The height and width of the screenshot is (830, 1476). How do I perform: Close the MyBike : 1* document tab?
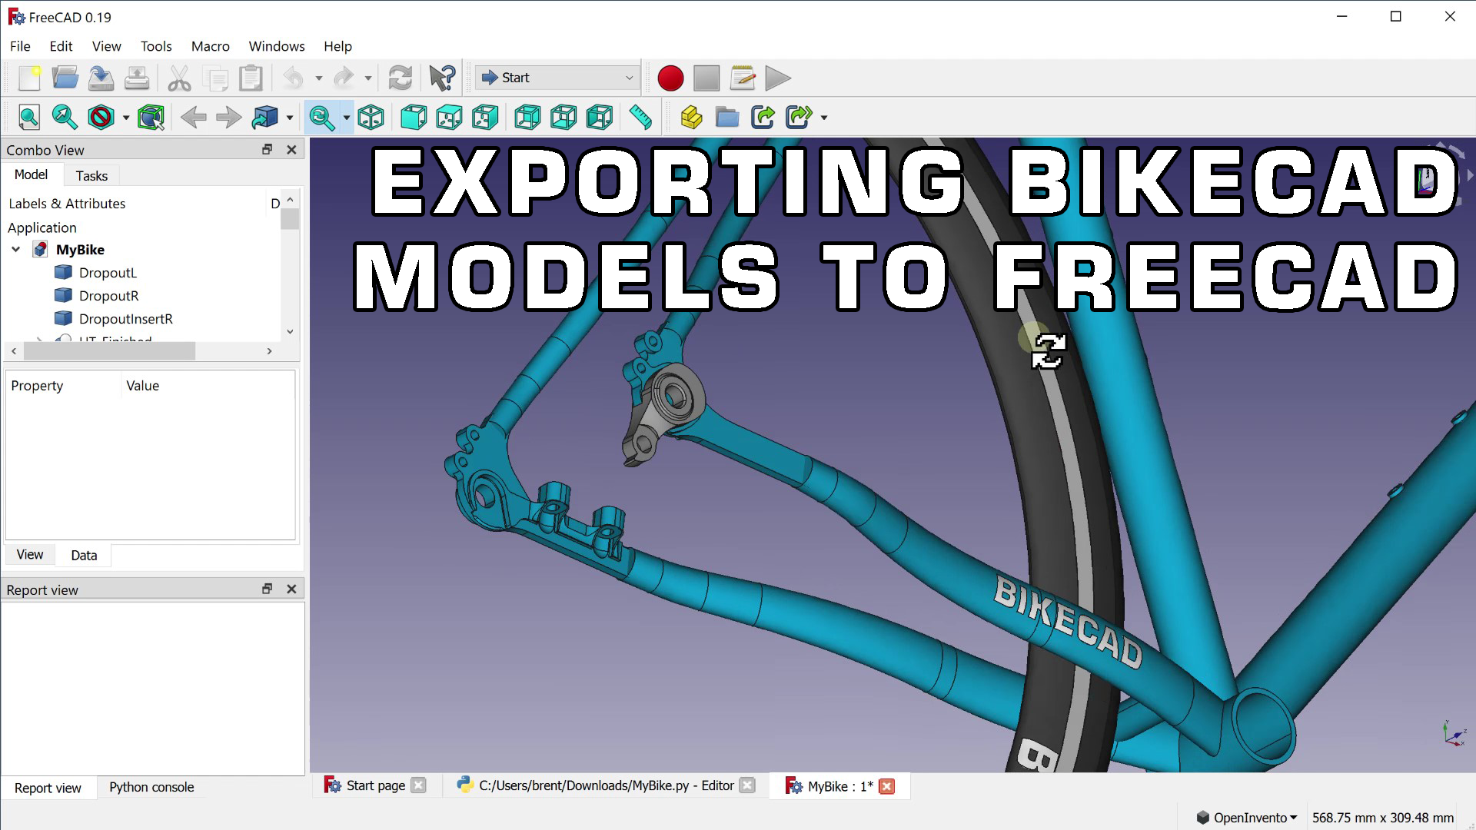click(887, 786)
